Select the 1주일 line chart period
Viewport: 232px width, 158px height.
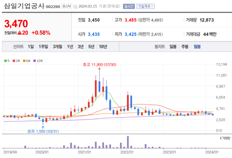pos(43,47)
